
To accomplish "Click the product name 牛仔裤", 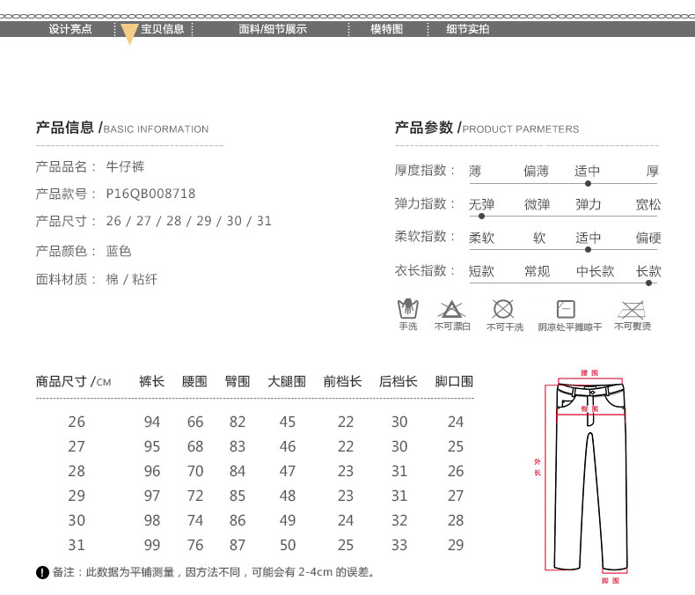I will pos(125,166).
